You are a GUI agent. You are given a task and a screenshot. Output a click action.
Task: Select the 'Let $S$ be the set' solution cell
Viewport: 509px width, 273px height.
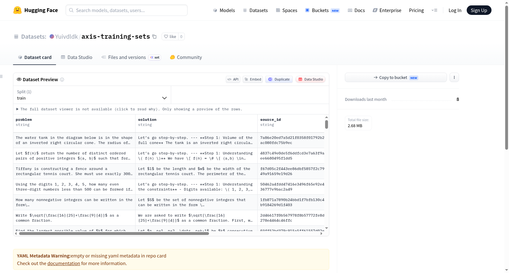(x=197, y=202)
